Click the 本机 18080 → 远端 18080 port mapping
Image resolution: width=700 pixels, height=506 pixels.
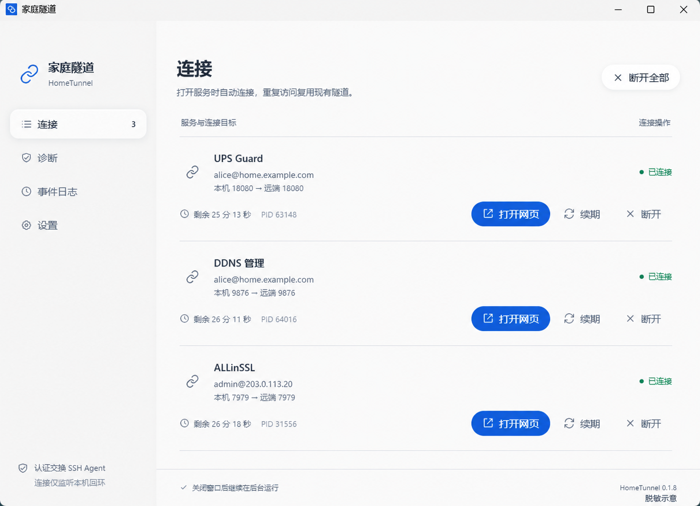(x=259, y=188)
